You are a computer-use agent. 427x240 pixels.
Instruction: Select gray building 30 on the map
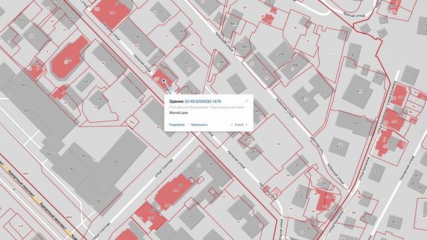click(297, 165)
